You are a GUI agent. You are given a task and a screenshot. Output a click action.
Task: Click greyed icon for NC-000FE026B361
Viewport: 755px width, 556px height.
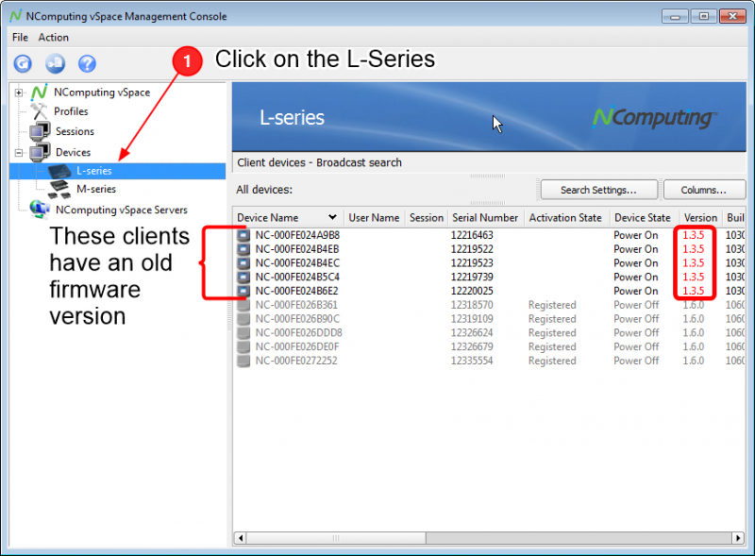pos(243,305)
